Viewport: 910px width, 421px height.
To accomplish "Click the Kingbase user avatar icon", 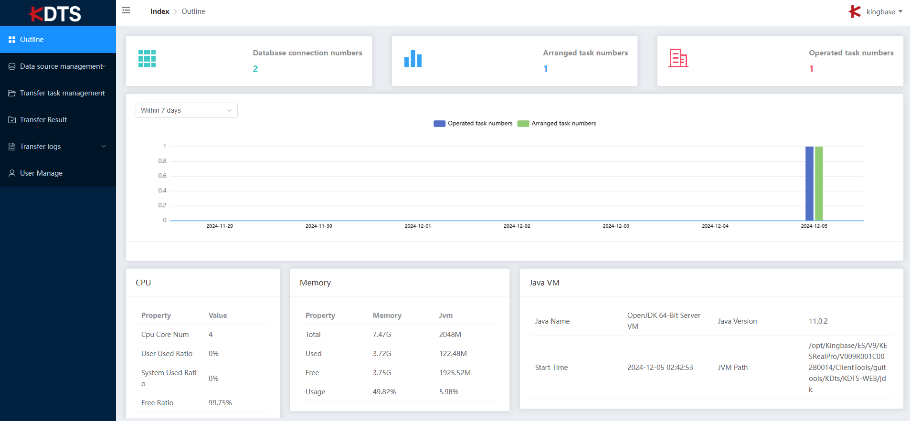I will tap(855, 11).
